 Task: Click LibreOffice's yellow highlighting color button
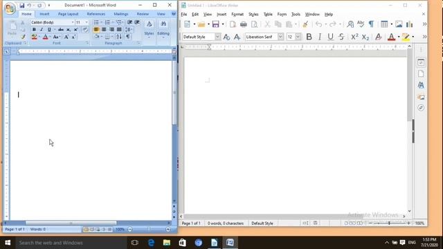(406, 37)
